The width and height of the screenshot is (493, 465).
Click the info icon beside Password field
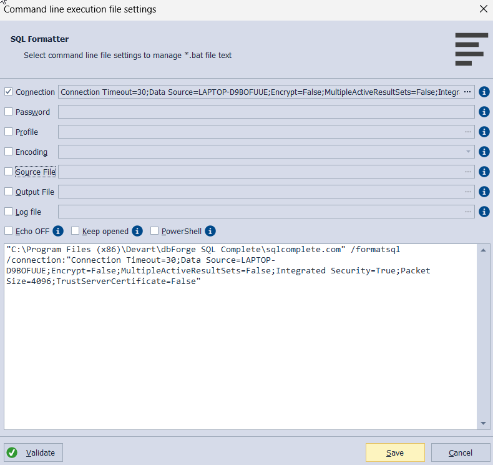click(484, 112)
